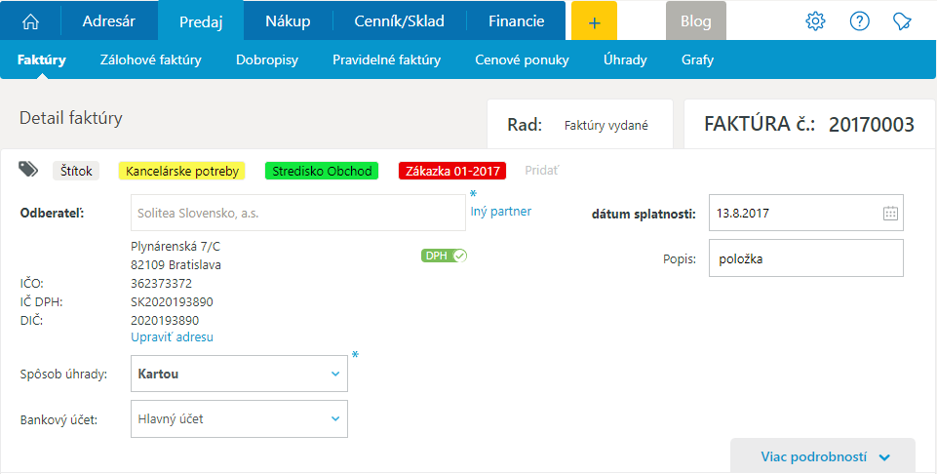The width and height of the screenshot is (937, 474).
Task: Click the tags icon beside Štítok
Action: click(x=29, y=170)
